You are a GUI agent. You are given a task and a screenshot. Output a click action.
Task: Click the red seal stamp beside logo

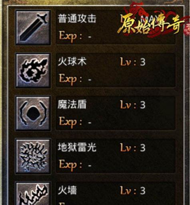click(187, 30)
